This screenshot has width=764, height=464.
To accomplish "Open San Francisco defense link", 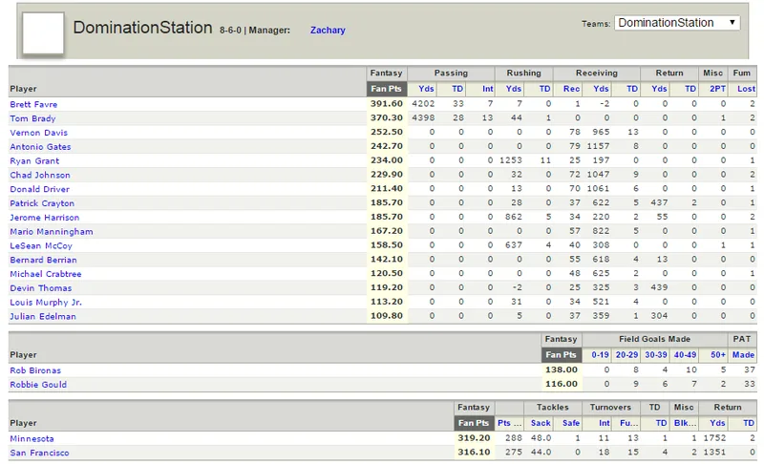I will point(39,453).
